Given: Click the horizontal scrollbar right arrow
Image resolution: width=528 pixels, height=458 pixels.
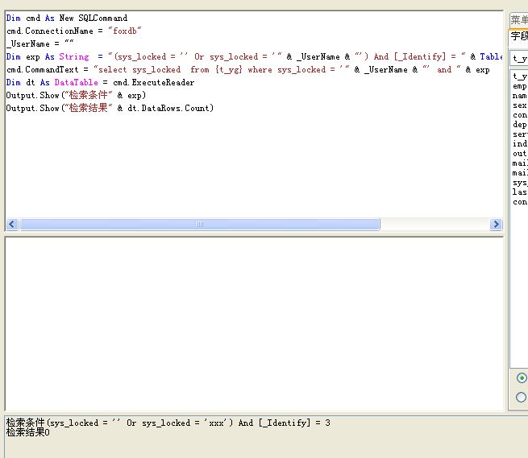Looking at the screenshot, I should [496, 225].
